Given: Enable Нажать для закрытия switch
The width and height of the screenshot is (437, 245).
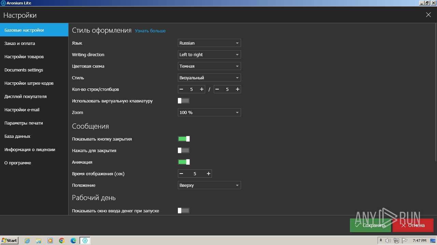Looking at the screenshot, I should [x=184, y=150].
